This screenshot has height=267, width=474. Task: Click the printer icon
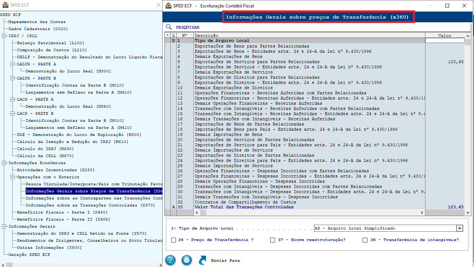pyautogui.click(x=187, y=260)
